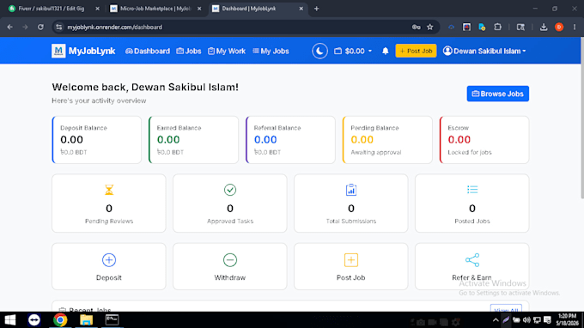Open the Withdraw quick action label
Image resolution: width=584 pixels, height=328 pixels.
(230, 277)
